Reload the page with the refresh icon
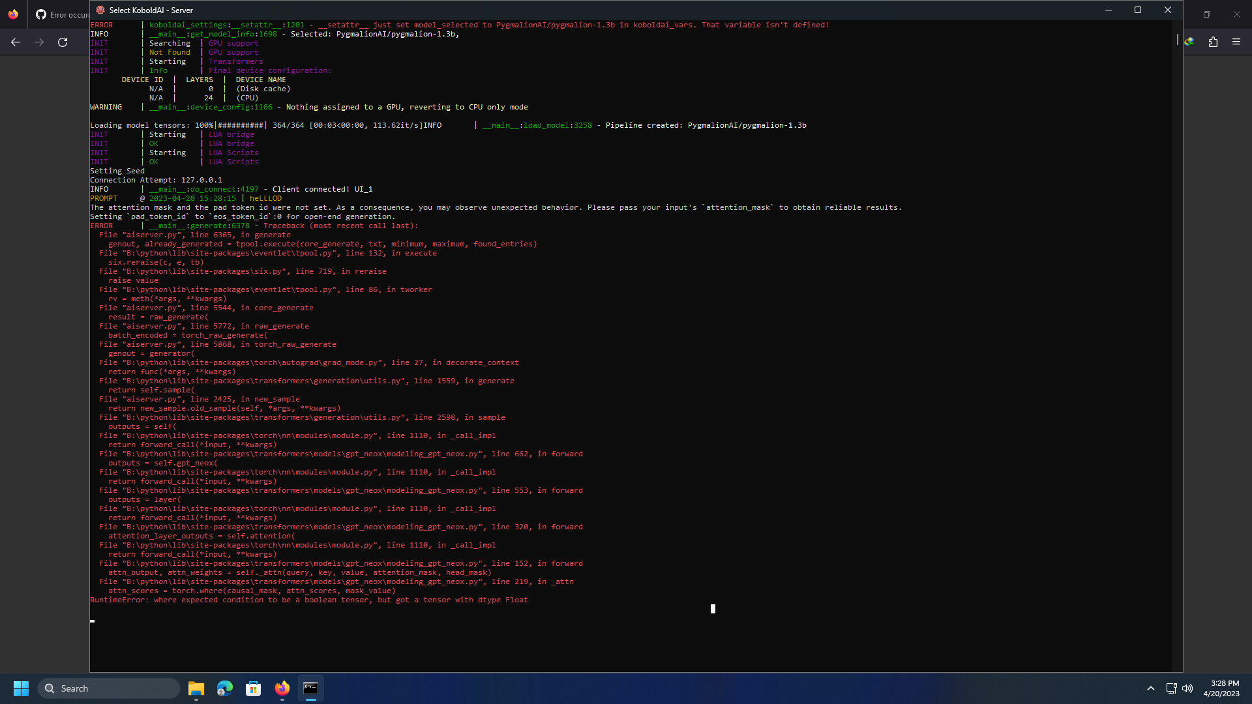This screenshot has width=1252, height=704. coord(63,42)
